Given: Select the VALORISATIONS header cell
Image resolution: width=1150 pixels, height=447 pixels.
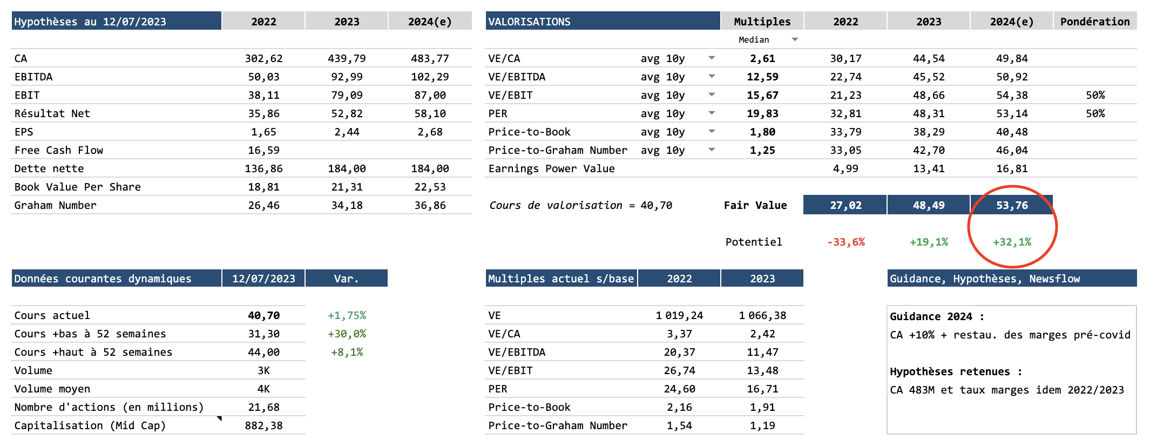Looking at the screenshot, I should pyautogui.click(x=602, y=22).
